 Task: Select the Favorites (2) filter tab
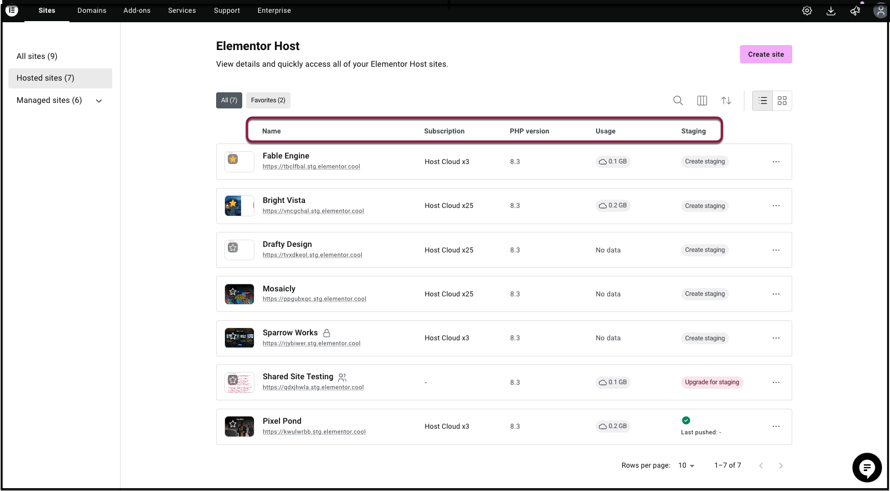click(268, 100)
